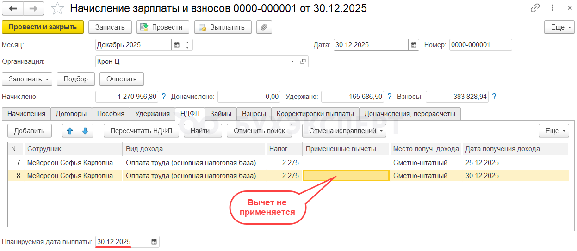Screen dimensions: 577x251
Task: Switch to the Займы tab
Action: pos(221,114)
